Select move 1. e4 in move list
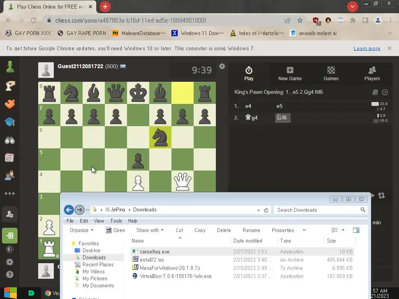The height and width of the screenshot is (299, 399). tap(248, 106)
